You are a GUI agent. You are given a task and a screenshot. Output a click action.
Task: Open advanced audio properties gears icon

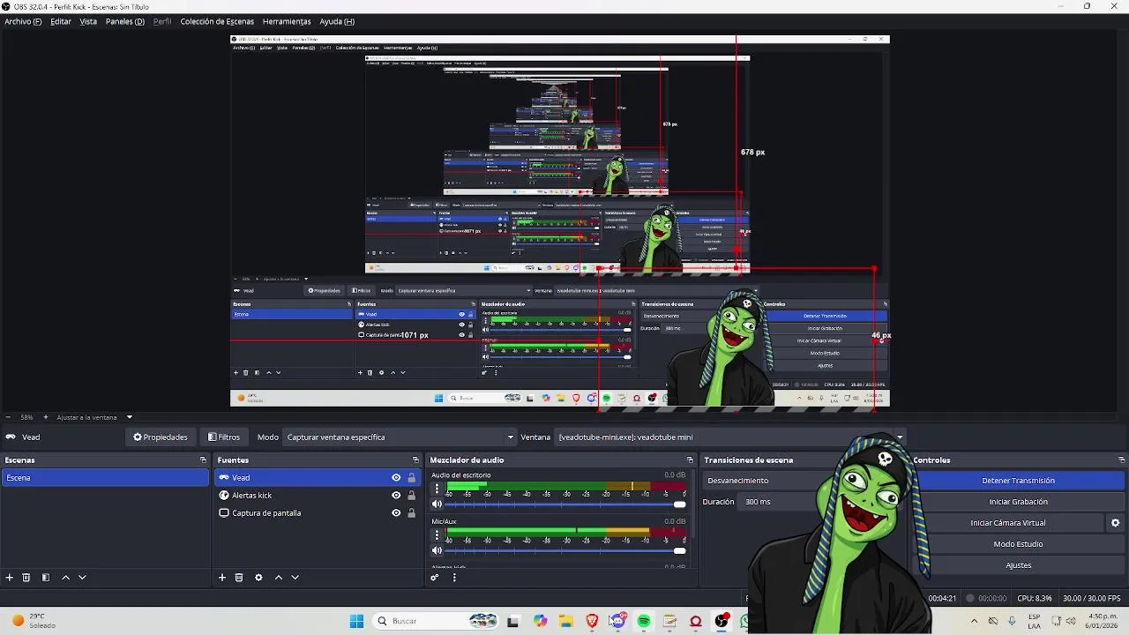coord(435,578)
